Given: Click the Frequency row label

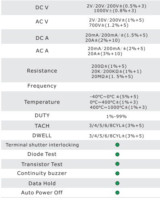Looking at the screenshot, I should [x=42, y=86].
